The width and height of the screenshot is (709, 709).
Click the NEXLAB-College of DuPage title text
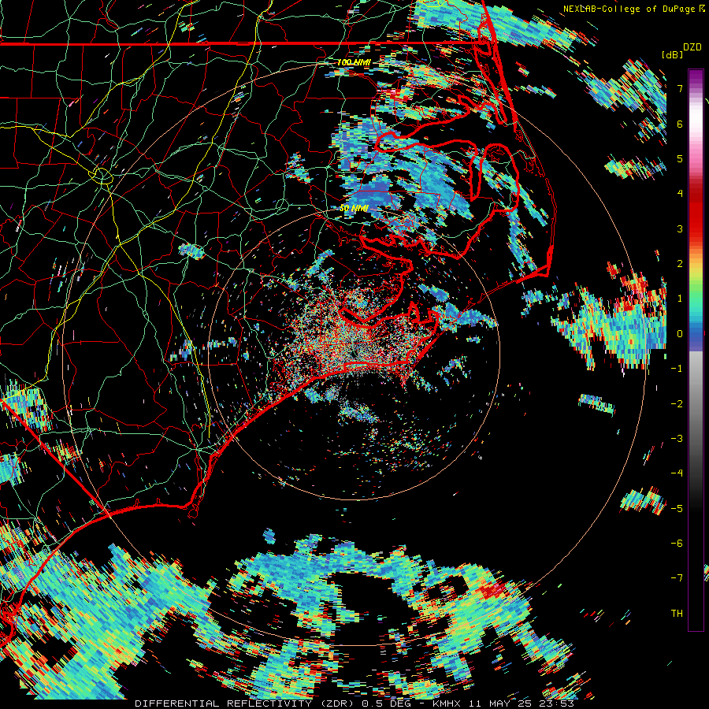tap(629, 9)
